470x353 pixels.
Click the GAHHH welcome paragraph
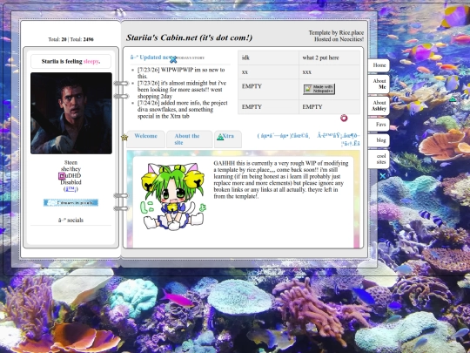pyautogui.click(x=281, y=180)
